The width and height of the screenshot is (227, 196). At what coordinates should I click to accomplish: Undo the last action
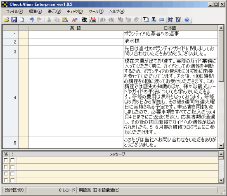[31, 19]
